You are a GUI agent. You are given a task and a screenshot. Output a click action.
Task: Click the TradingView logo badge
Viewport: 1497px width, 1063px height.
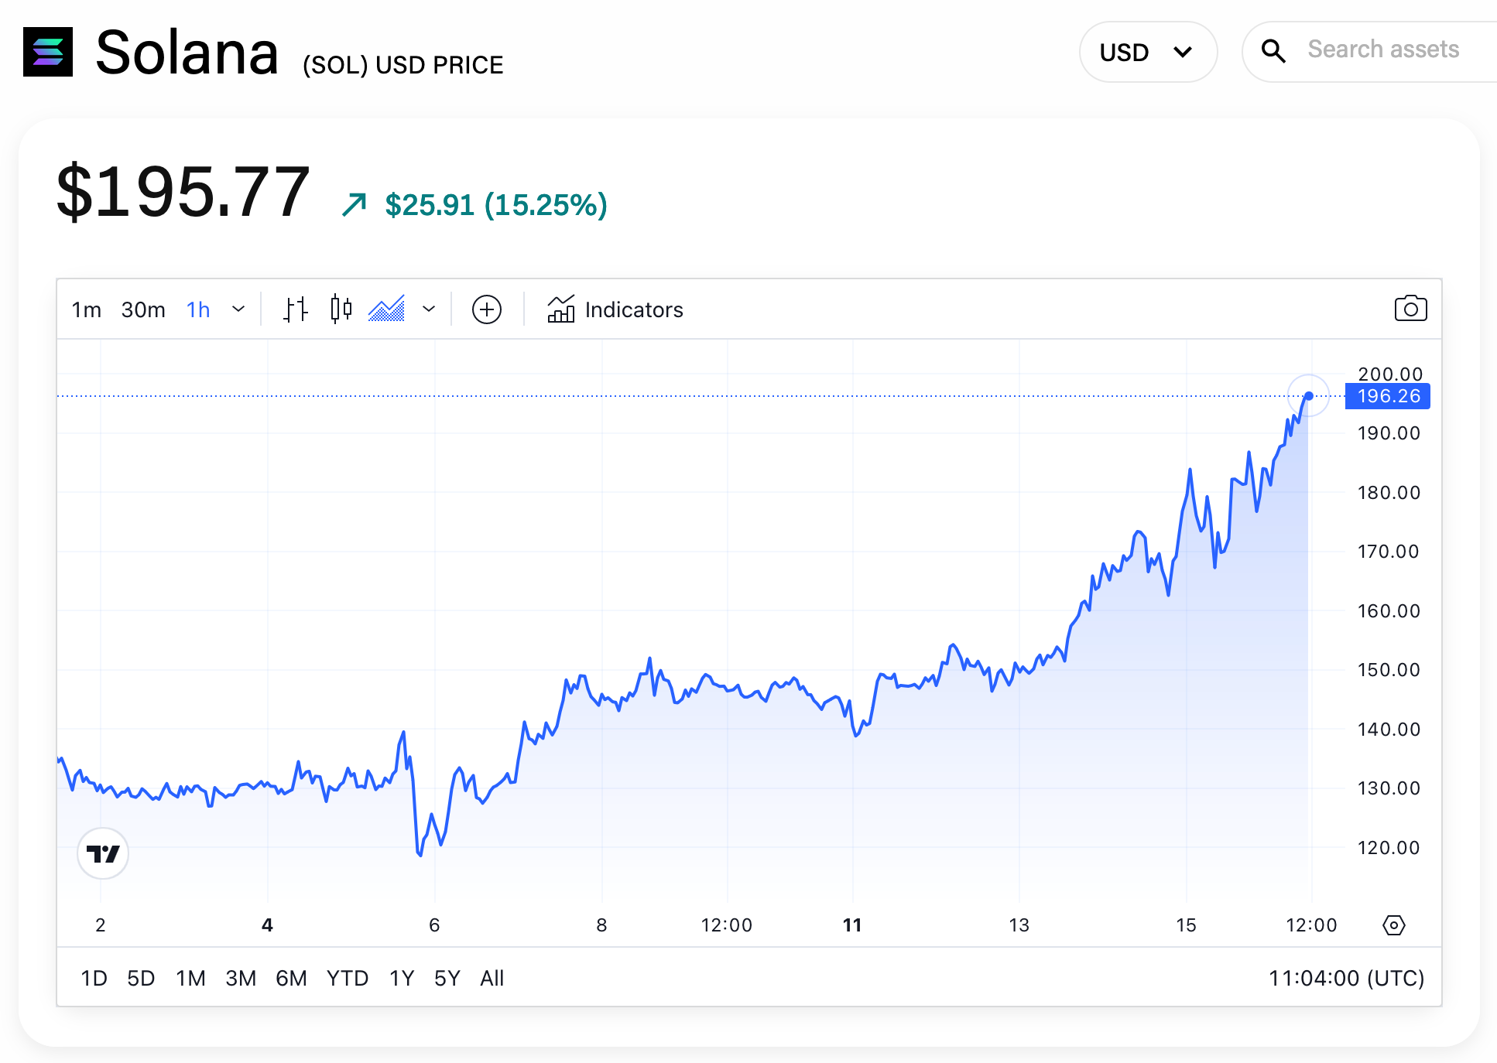point(103,853)
